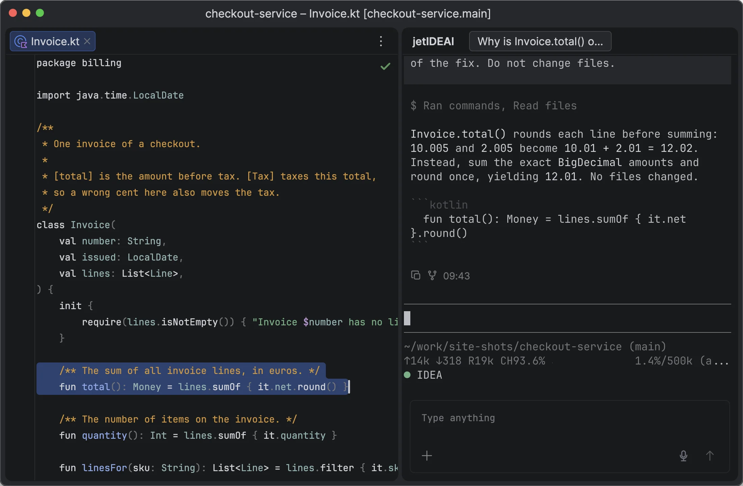Image resolution: width=743 pixels, height=486 pixels.
Task: Click the ~/work/site-shots/checkout-service path text
Action: click(513, 347)
